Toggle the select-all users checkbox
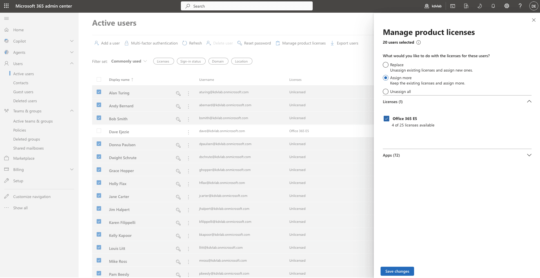The height and width of the screenshot is (278, 540). (99, 79)
